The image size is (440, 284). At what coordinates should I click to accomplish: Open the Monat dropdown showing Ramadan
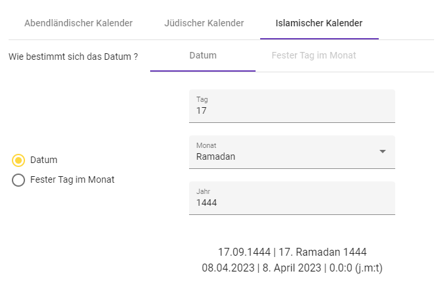click(283, 156)
